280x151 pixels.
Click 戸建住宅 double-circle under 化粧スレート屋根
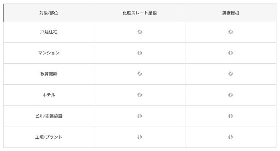pos(140,32)
